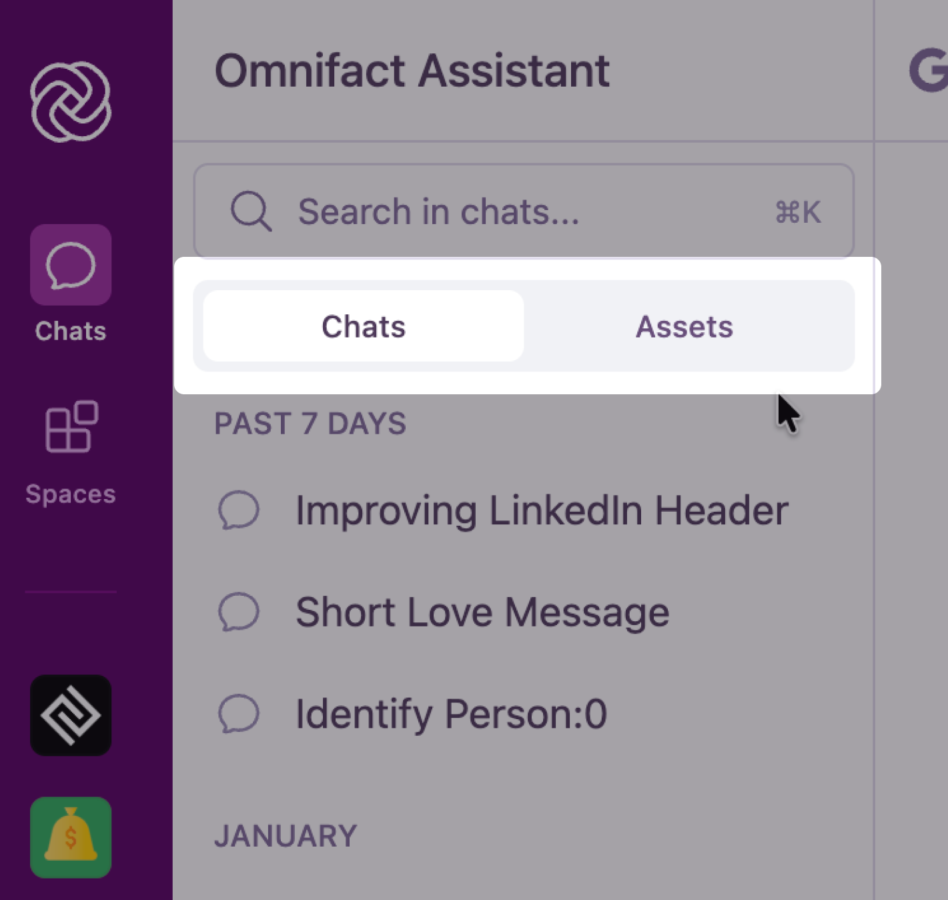This screenshot has width=948, height=900.
Task: Click the chat bubble beside Identify Person:0
Action: click(x=240, y=713)
